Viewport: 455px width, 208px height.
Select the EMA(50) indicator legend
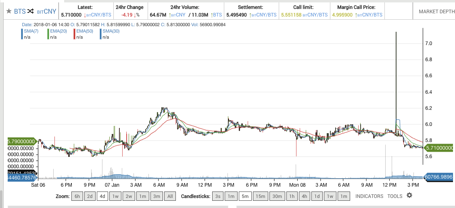(x=85, y=31)
